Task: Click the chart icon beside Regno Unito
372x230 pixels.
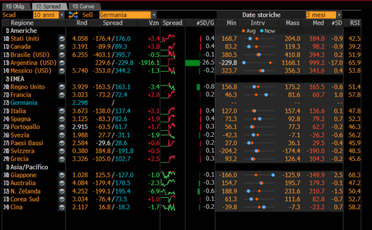Action: pyautogui.click(x=61, y=87)
